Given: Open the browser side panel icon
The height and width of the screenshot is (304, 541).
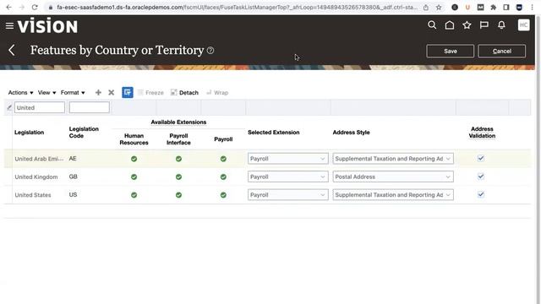Looking at the screenshot, I should click(x=506, y=8).
